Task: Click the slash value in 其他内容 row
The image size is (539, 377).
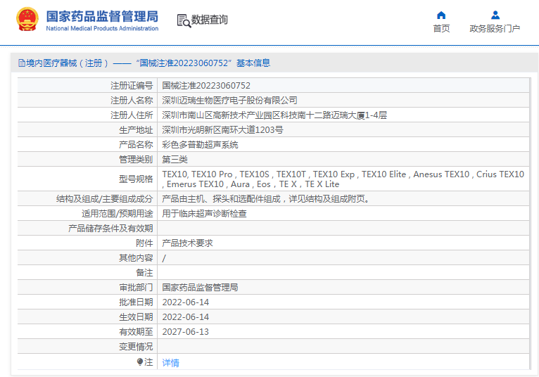Action: click(164, 258)
